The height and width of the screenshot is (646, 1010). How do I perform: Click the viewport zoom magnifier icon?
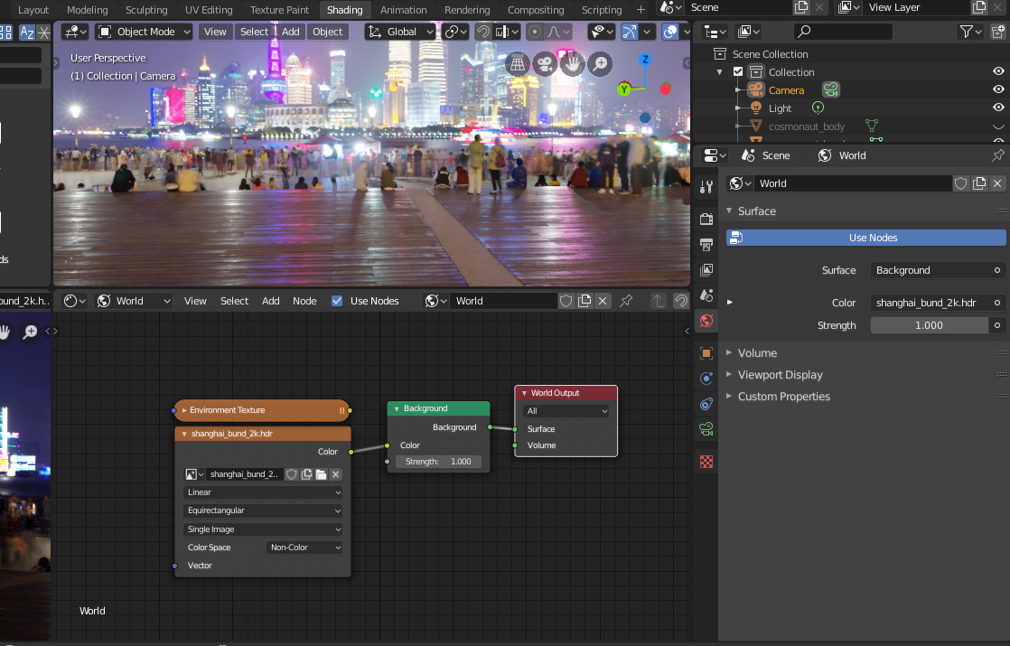(x=600, y=64)
